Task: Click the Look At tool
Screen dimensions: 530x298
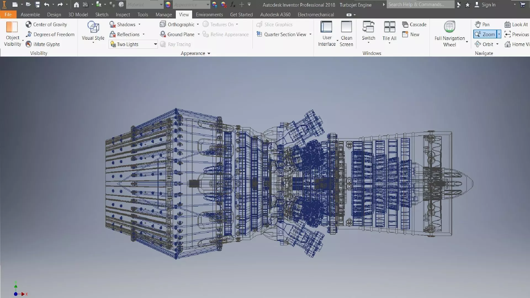Action: point(516,24)
